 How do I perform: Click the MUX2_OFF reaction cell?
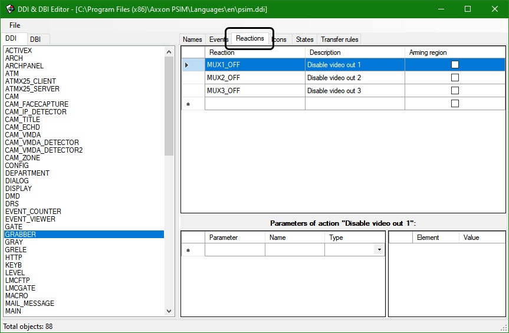click(254, 78)
